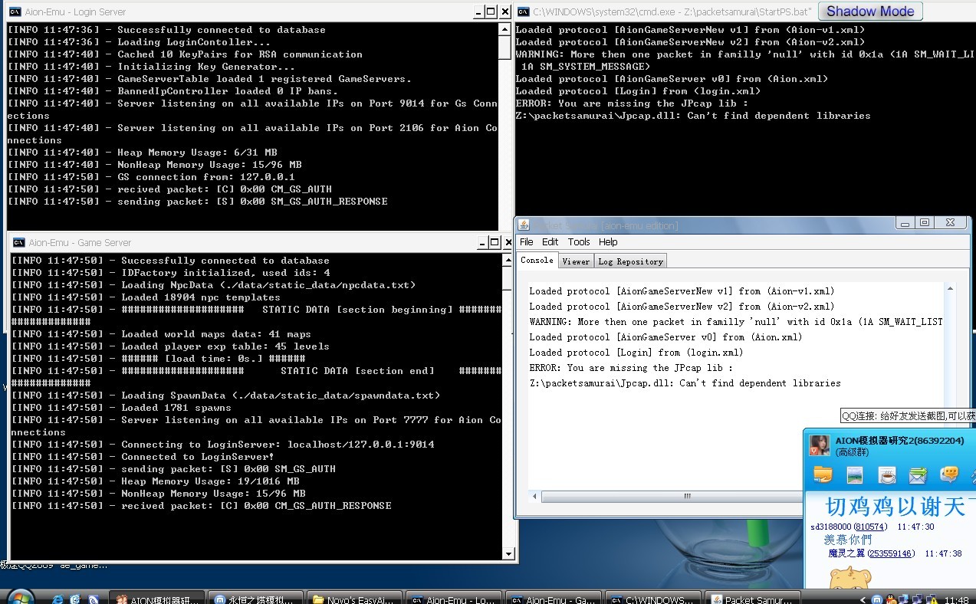Switch to the Log Repository tab

tap(630, 261)
